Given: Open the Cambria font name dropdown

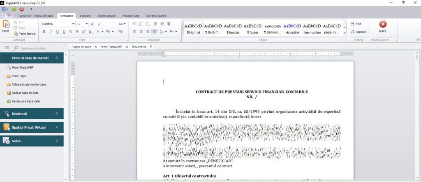Looking at the screenshot, I should pos(73,24).
